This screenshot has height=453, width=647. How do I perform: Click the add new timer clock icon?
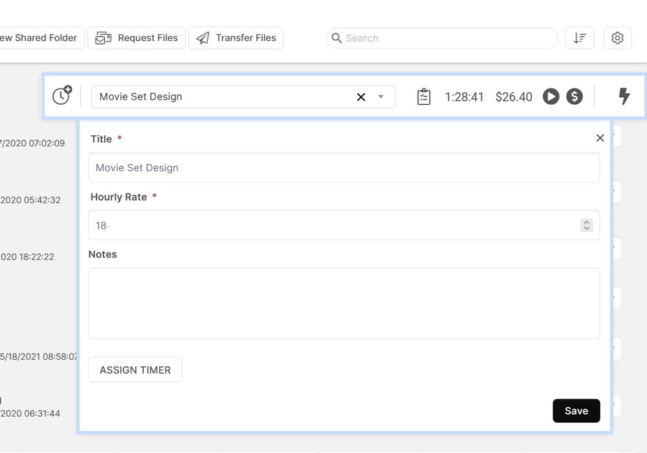62,96
